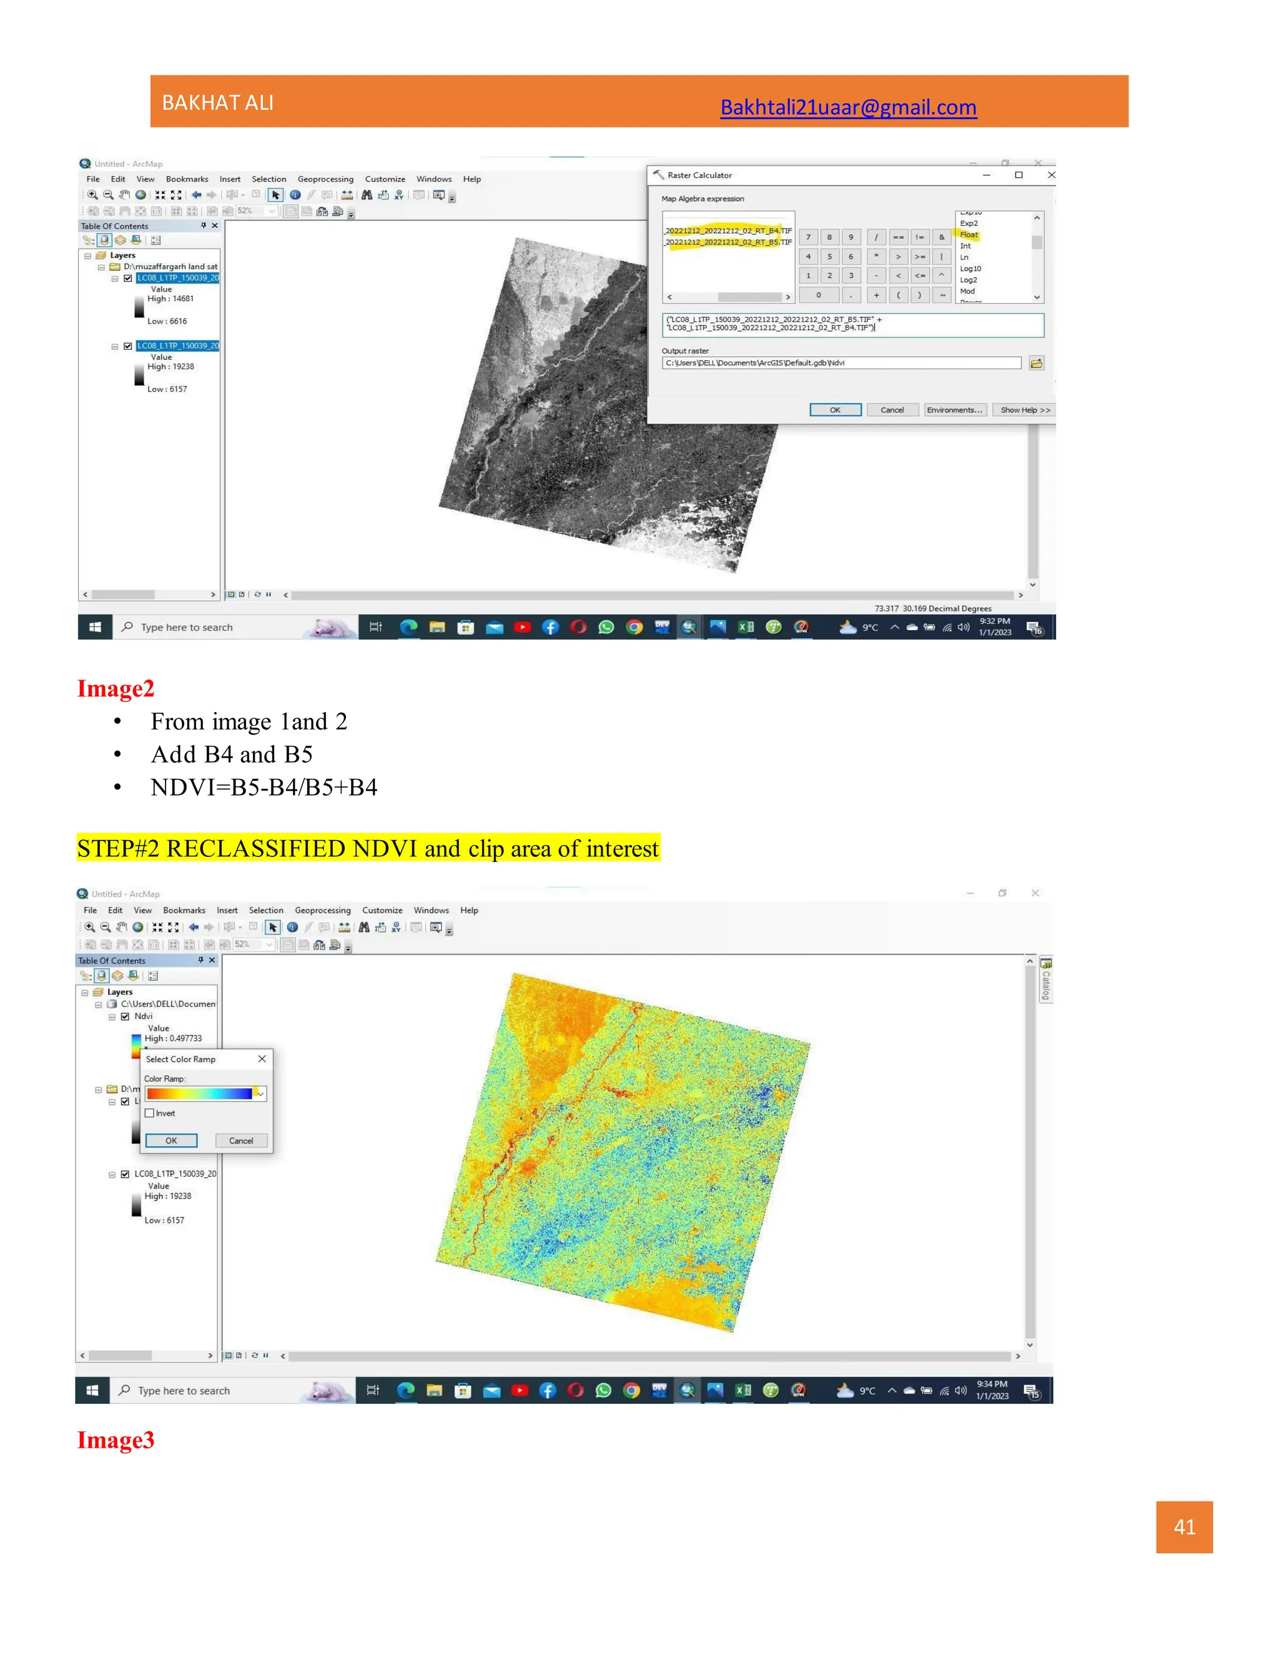Click the Catalog side tab in color ramp screenshot

pyautogui.click(x=1045, y=980)
